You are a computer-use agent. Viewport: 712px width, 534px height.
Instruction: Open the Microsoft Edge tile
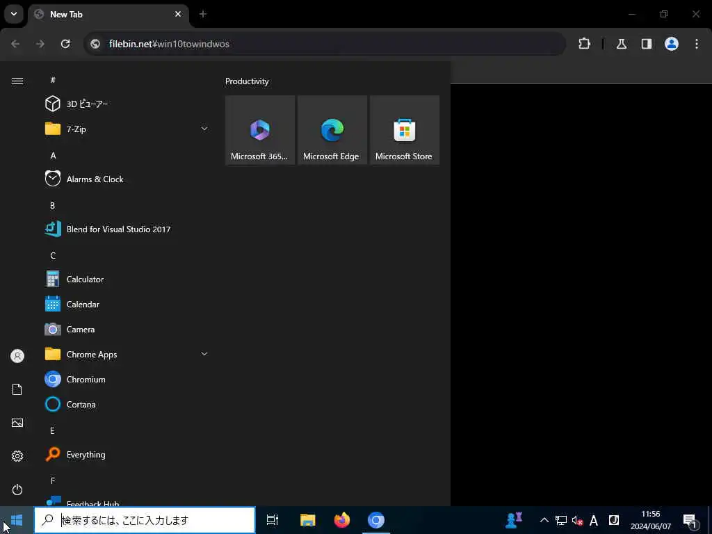[x=332, y=130]
